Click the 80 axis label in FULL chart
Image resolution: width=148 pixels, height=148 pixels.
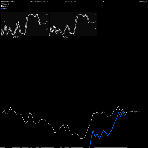pyautogui.click(x=96, y=15)
